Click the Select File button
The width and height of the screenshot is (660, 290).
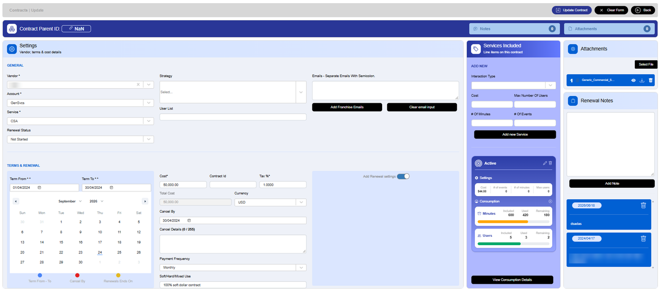[x=646, y=65]
